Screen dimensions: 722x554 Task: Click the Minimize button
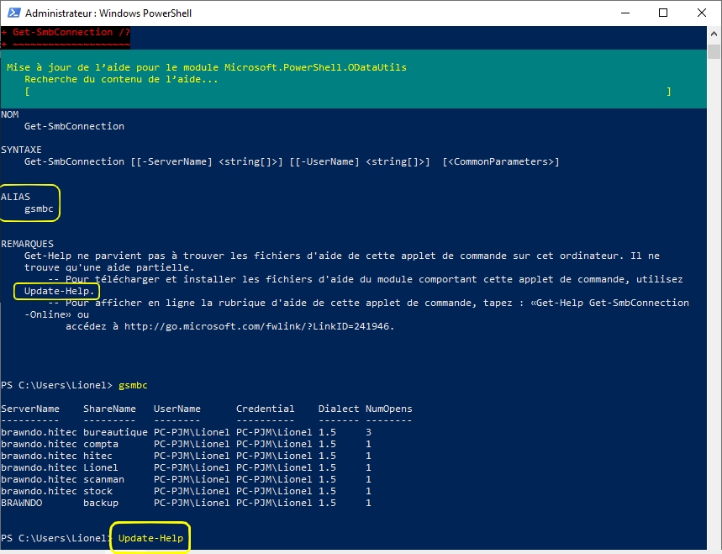pos(624,13)
